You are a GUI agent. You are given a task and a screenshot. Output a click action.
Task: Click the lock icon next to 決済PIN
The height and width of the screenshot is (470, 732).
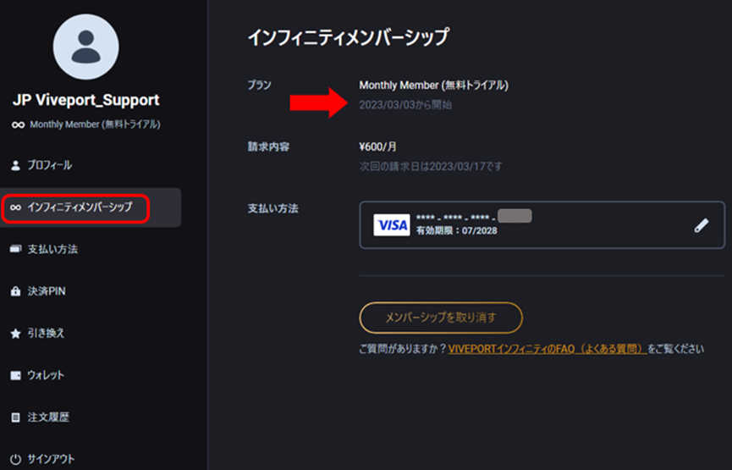point(15,291)
